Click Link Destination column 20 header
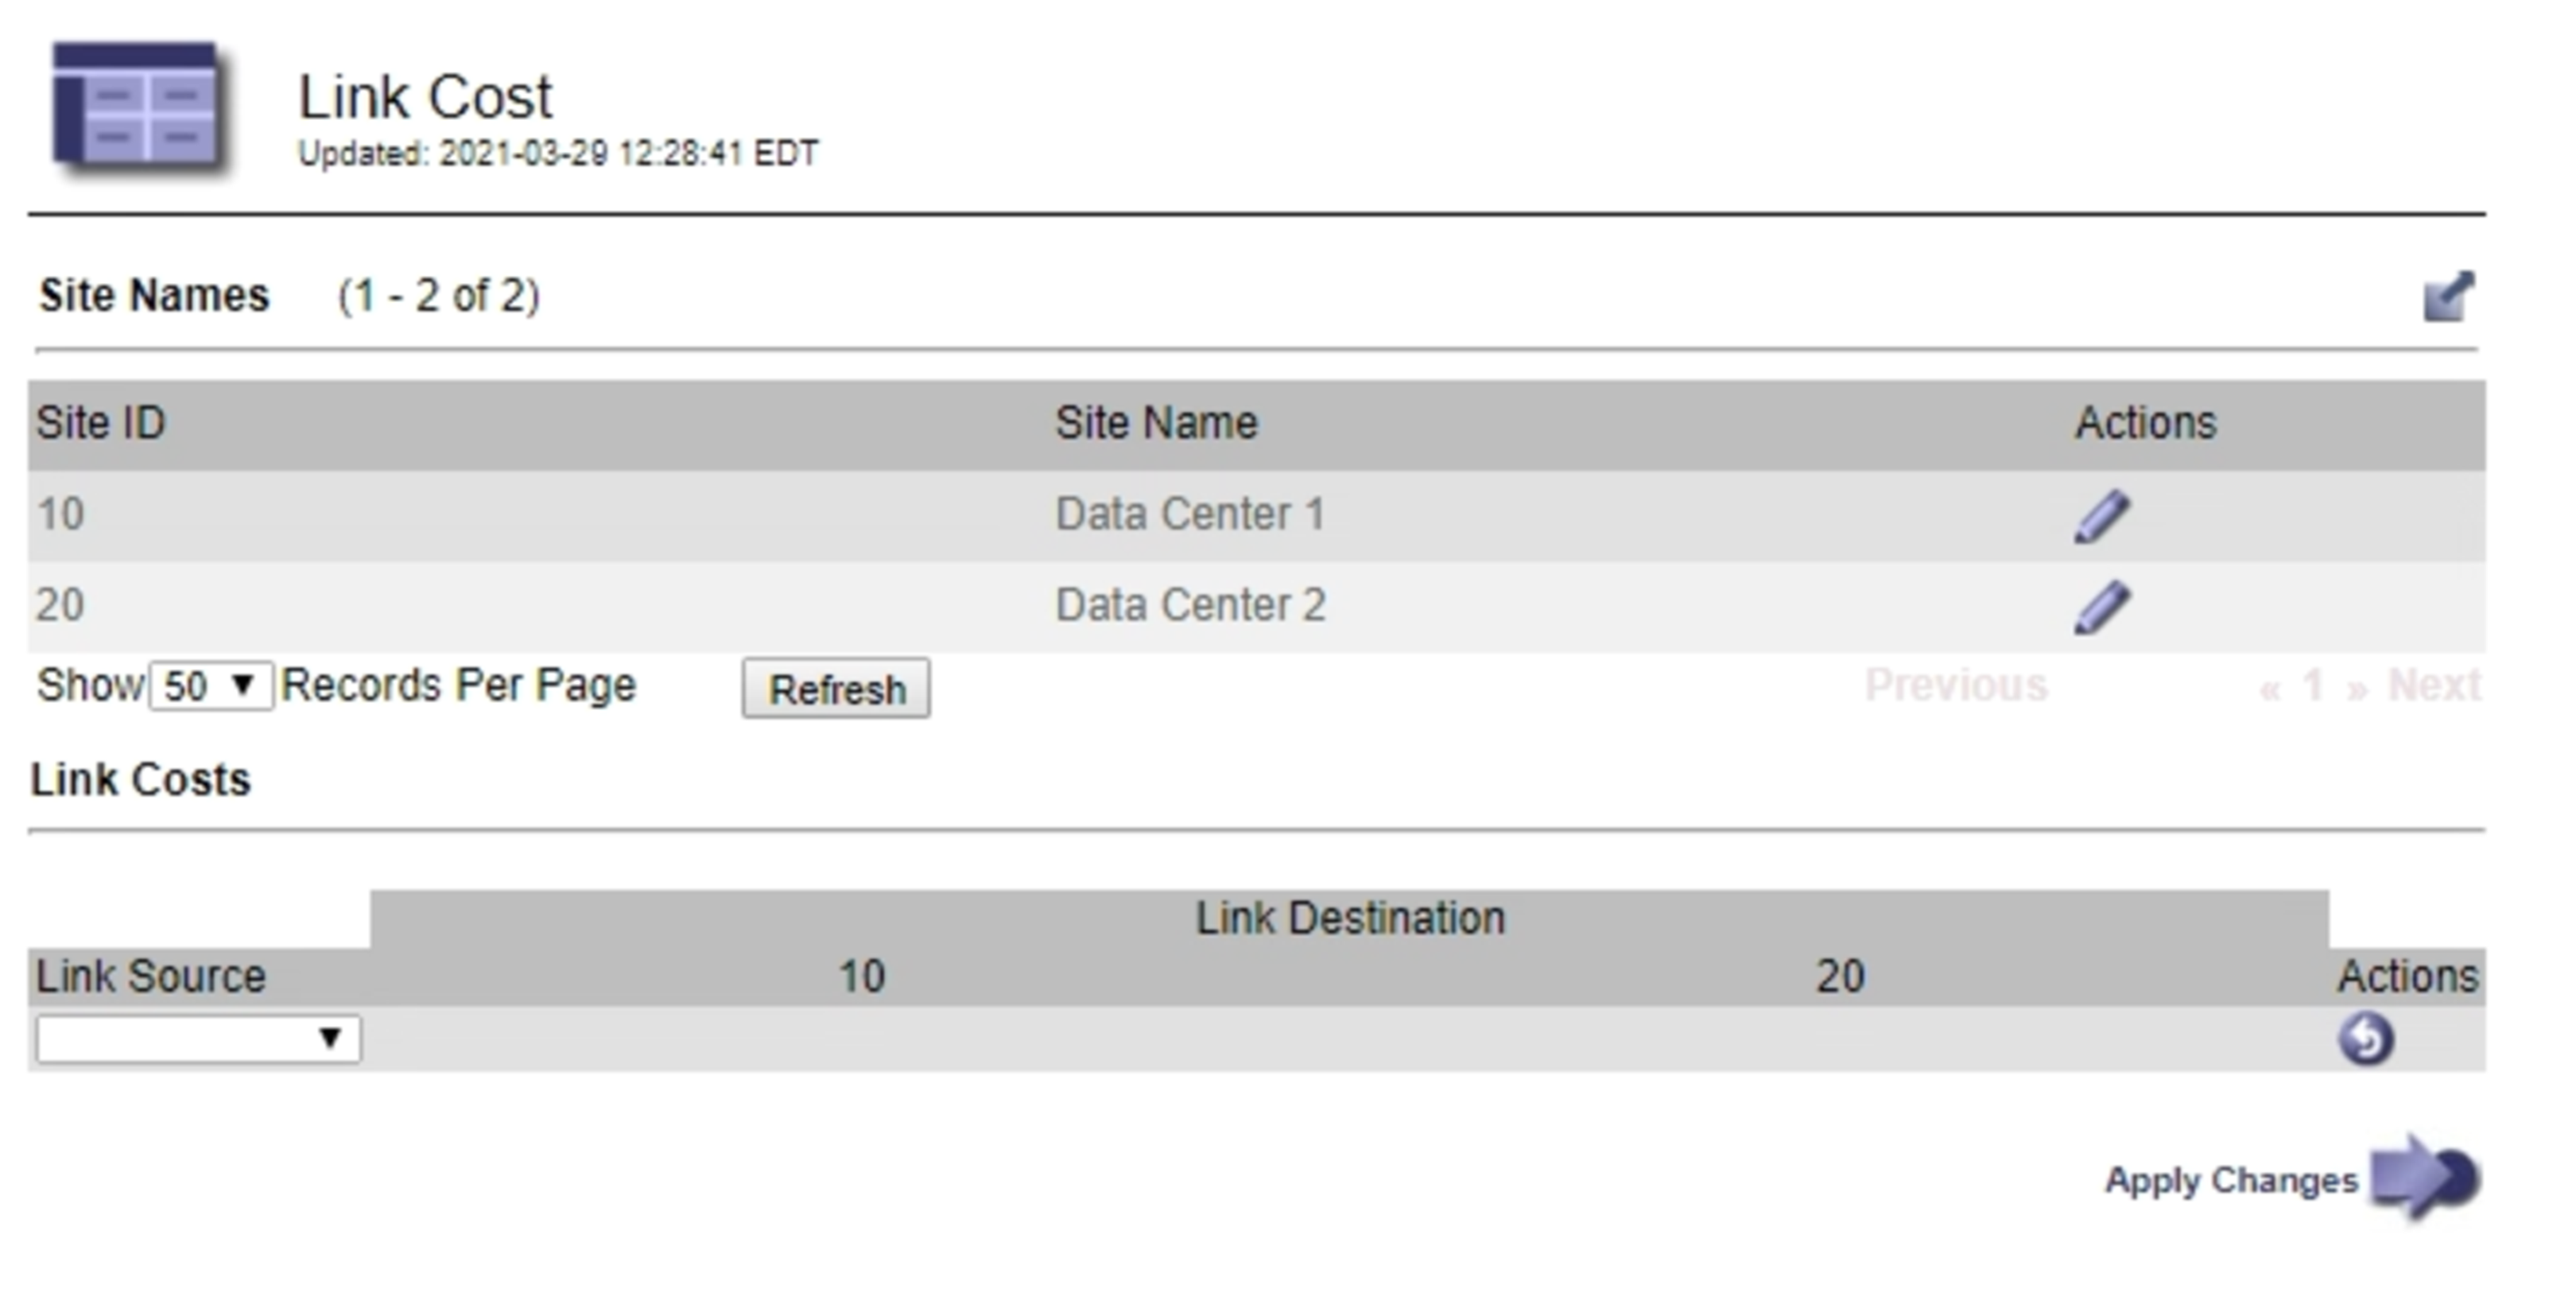The width and height of the screenshot is (2576, 1316). click(1840, 977)
